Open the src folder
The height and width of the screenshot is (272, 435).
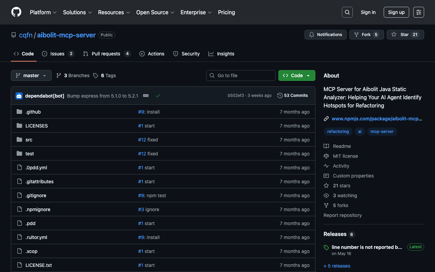tap(29, 140)
